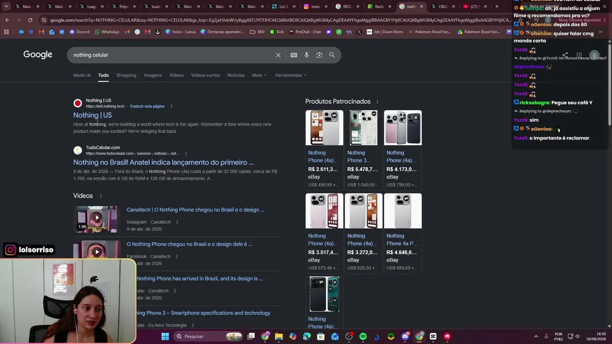Open the Shopping results tab
The height and width of the screenshot is (344, 612).
point(126,75)
